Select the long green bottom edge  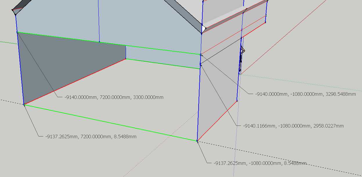tap(110, 123)
